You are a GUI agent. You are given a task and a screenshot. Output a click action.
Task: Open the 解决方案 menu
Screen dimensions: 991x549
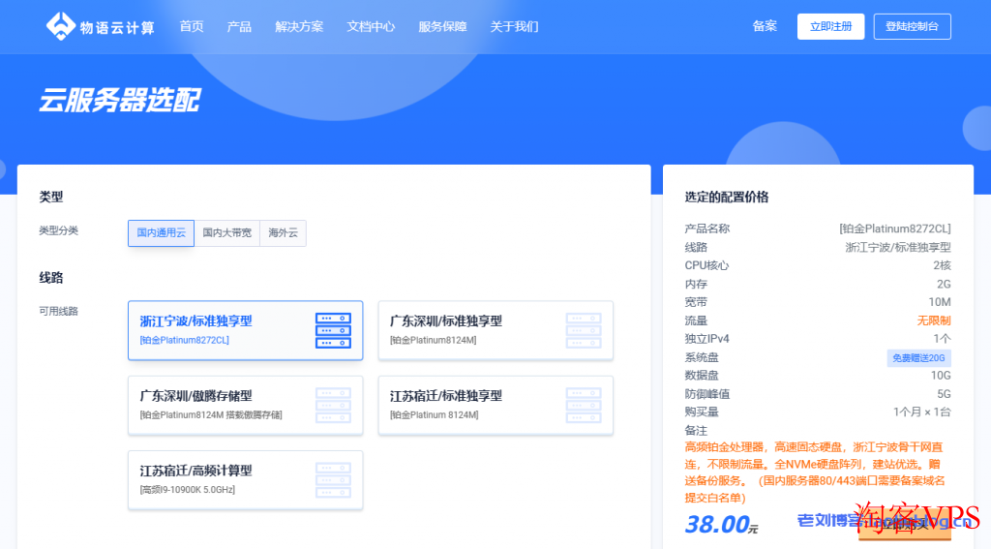click(299, 26)
